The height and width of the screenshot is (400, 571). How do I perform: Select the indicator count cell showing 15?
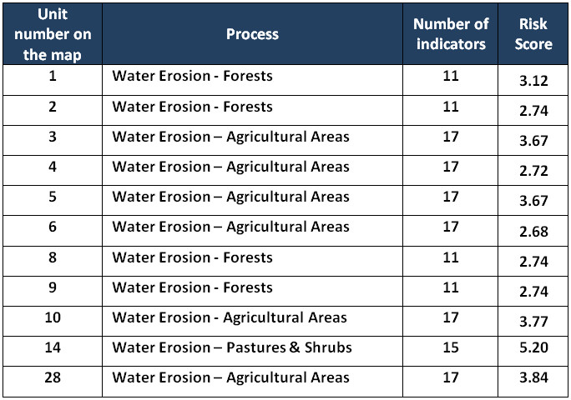(x=451, y=347)
